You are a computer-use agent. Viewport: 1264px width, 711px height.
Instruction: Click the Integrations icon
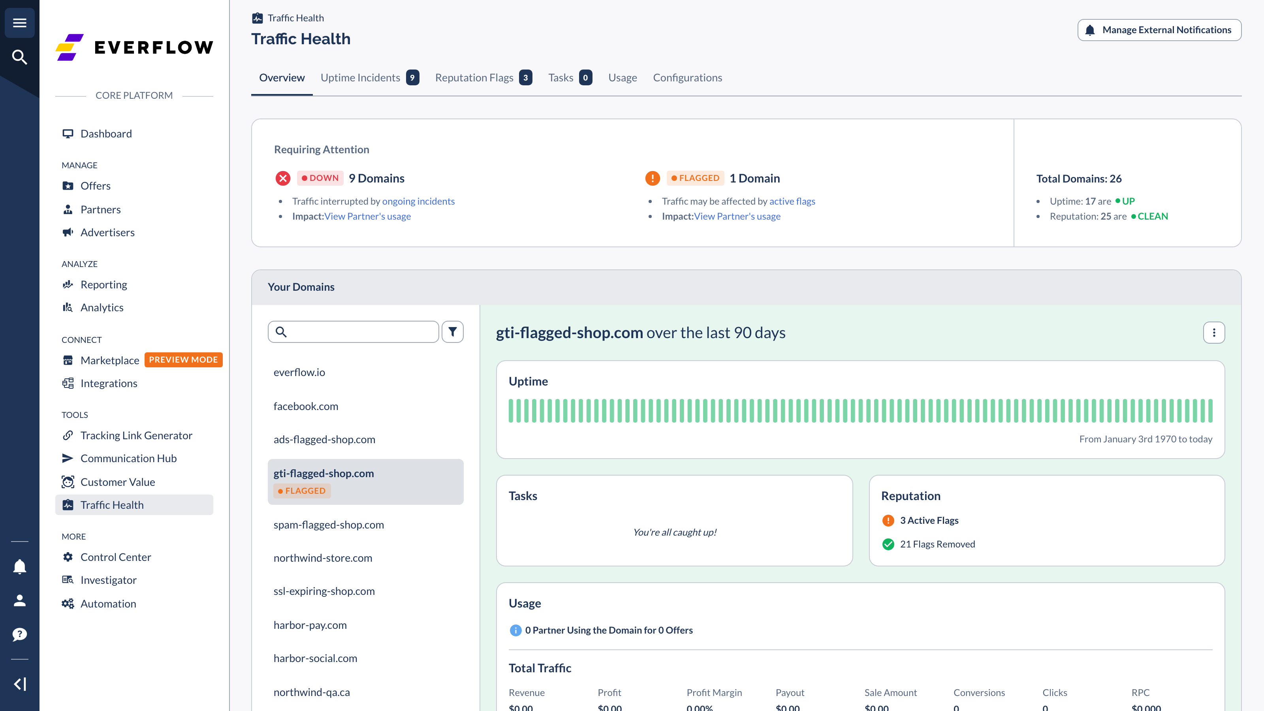[x=68, y=383]
